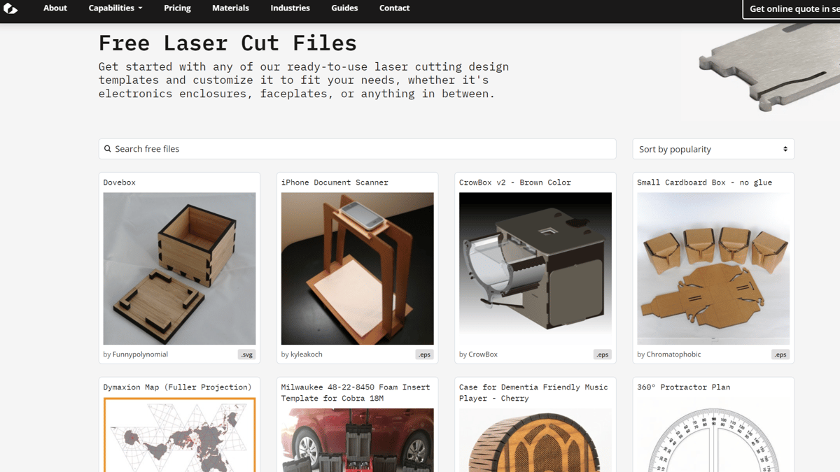
Task: Focus the Search free files field
Action: click(x=357, y=149)
